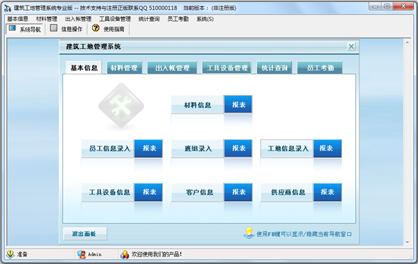Switch to the 材料管理 panel tab

pos(124,68)
